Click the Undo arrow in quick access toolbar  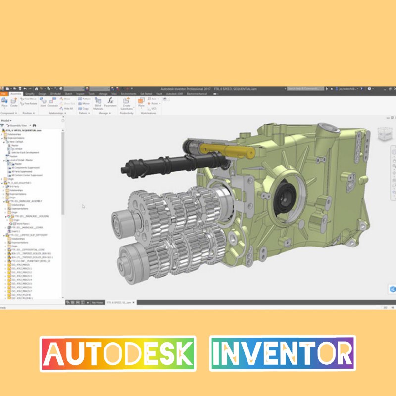pos(25,89)
